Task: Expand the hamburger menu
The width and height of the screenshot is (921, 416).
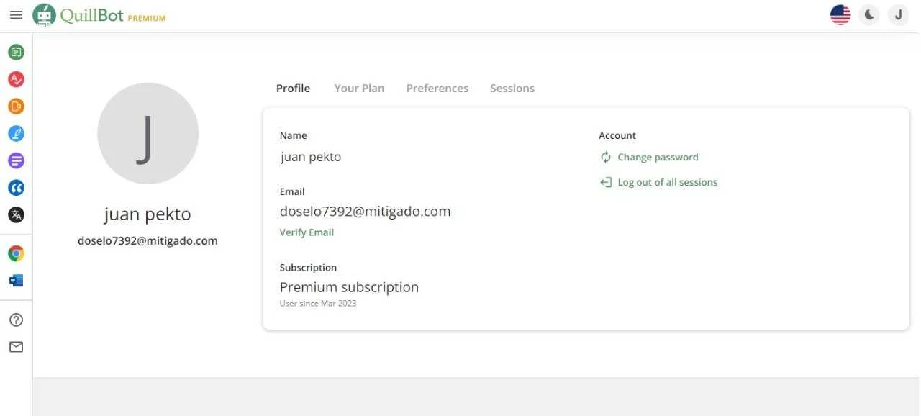Action: coord(16,14)
